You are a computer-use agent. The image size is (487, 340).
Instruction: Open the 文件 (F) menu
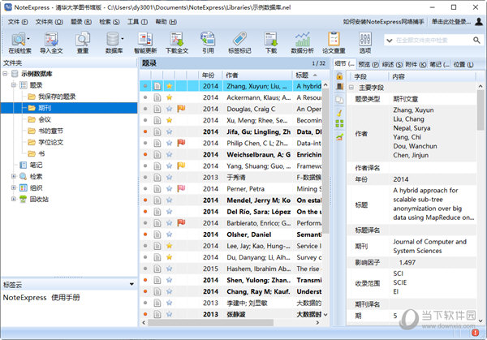tap(18, 22)
